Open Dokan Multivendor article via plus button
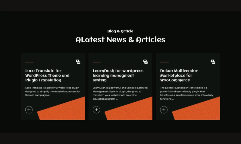Viewport: 241px width, 144px height. point(164,110)
